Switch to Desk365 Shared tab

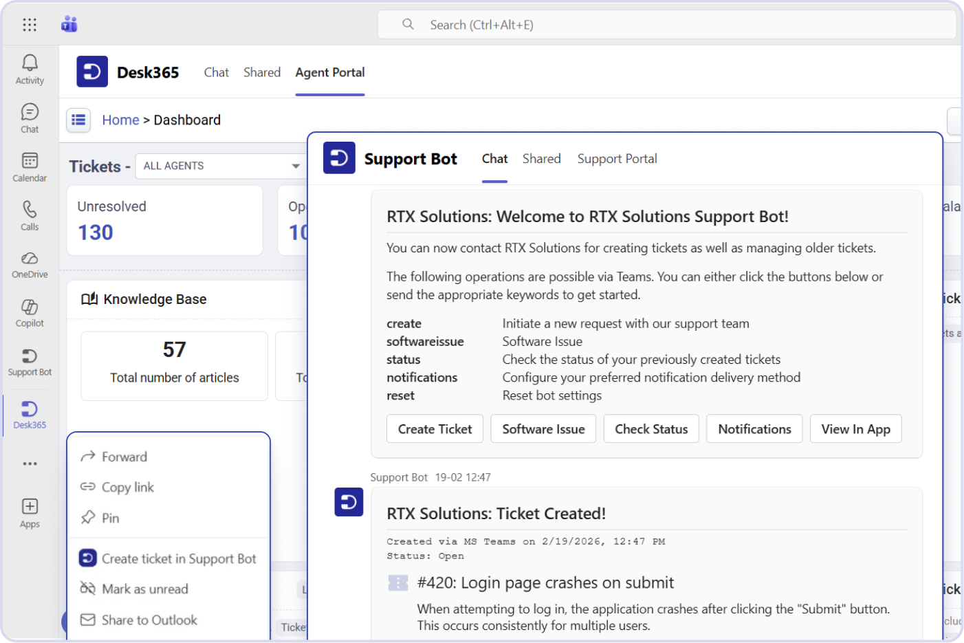click(262, 72)
